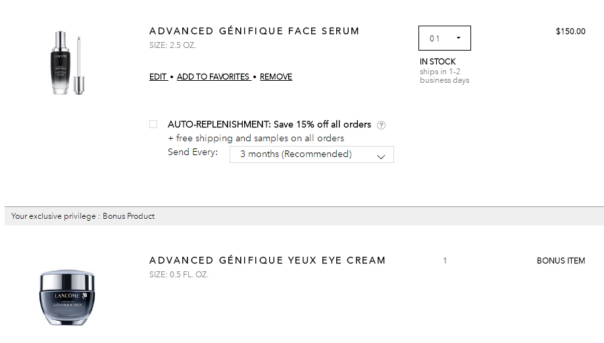This screenshot has width=604, height=343.
Task: Click the quantity dropdown caret arrow
Action: coord(459,37)
